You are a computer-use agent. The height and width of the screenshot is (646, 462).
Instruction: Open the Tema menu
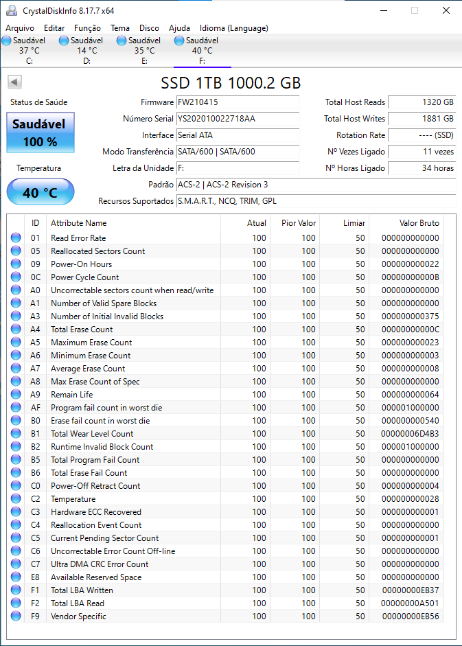pos(120,28)
